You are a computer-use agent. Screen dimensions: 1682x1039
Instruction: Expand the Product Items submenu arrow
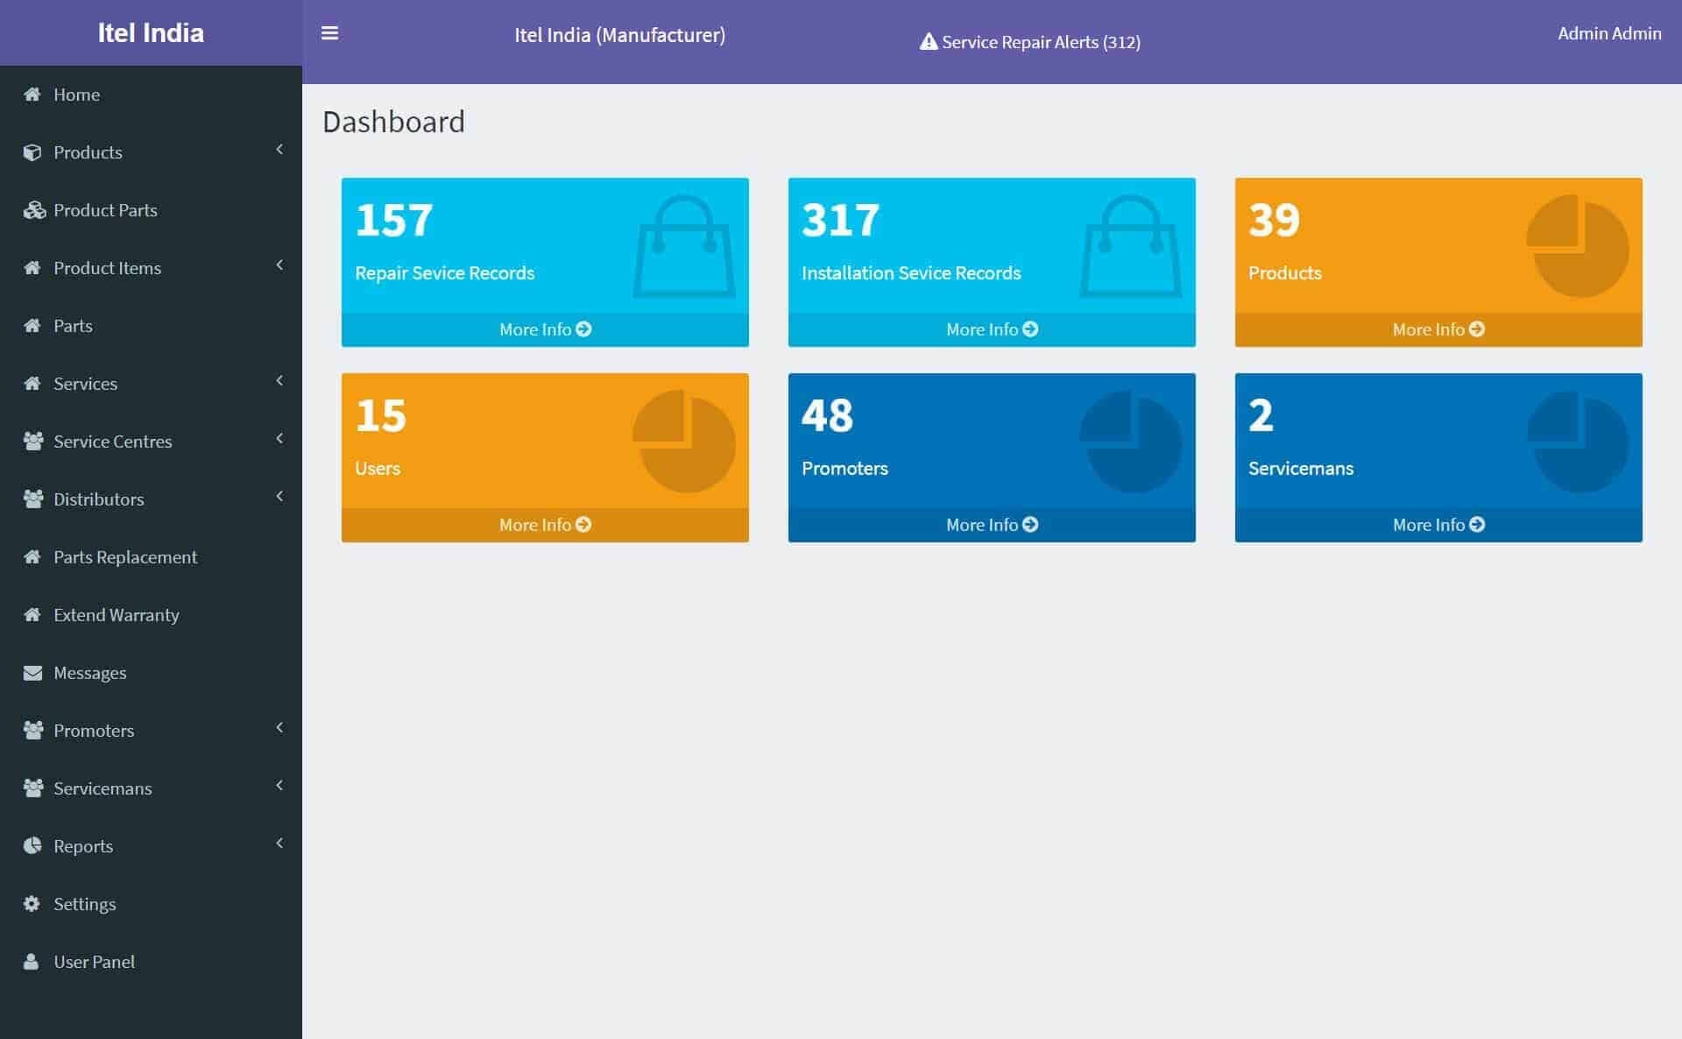click(279, 265)
